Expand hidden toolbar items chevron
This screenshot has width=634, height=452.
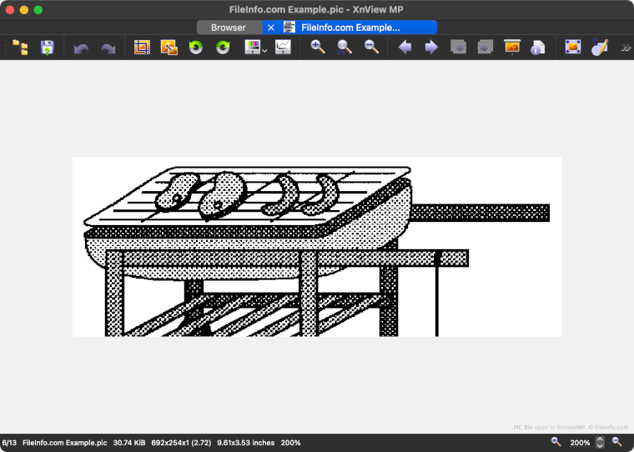[x=626, y=48]
